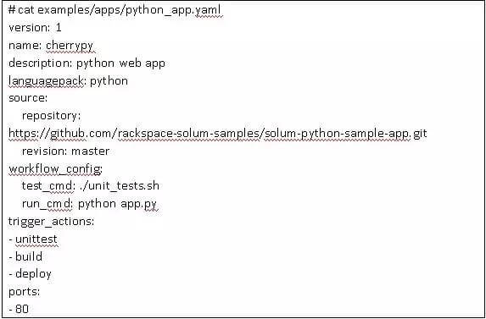
Task: Click the GitHub repository URL
Action: pyautogui.click(x=218, y=134)
